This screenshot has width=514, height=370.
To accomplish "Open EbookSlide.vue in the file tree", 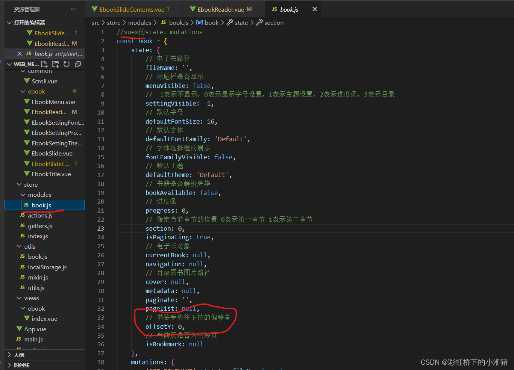I will click(x=44, y=153).
